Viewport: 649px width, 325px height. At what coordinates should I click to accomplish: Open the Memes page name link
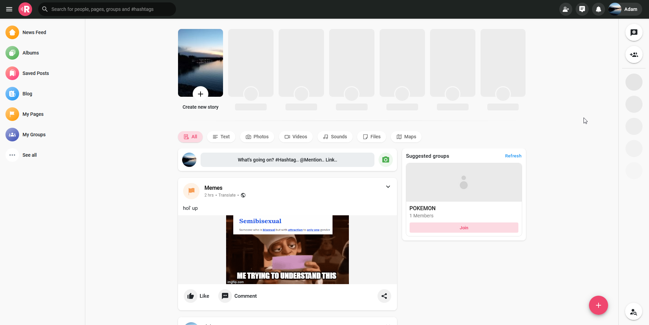[213, 188]
